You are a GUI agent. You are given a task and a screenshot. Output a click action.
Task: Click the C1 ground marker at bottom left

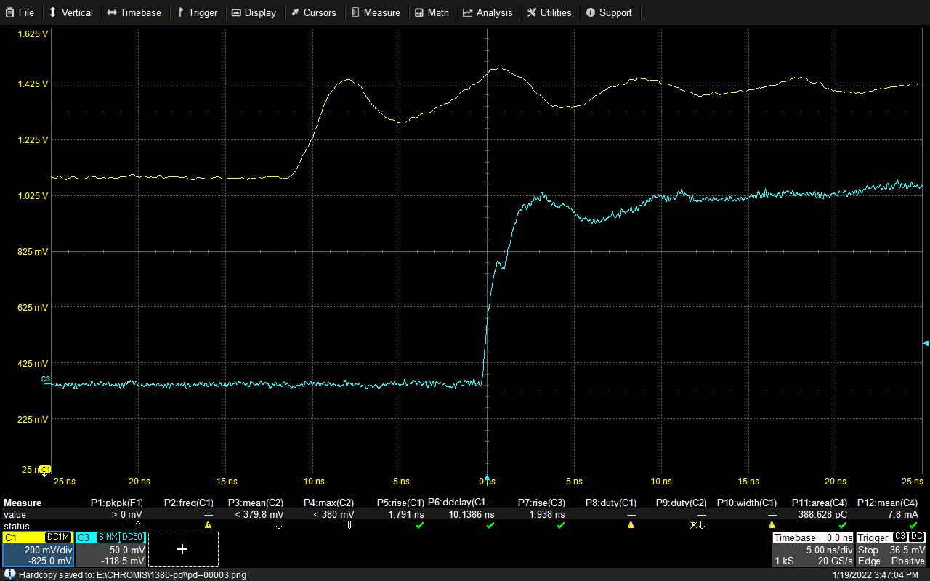point(45,469)
